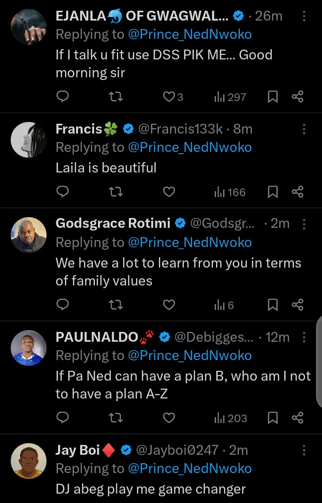Reply to Godsgrace Rotimi's family values tweet
The height and width of the screenshot is (503, 322).
point(63,305)
